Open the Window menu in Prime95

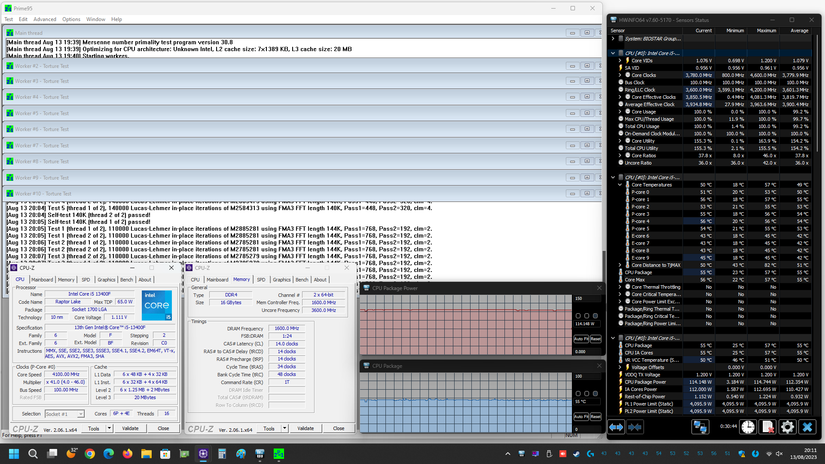pyautogui.click(x=95, y=19)
